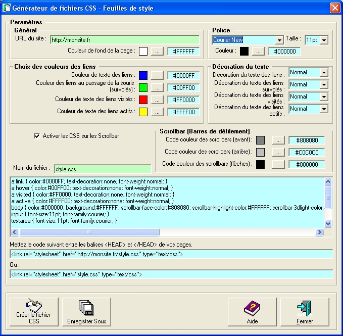Click the application icon in the title bar
This screenshot has width=343, height=336.
tap(7, 8)
